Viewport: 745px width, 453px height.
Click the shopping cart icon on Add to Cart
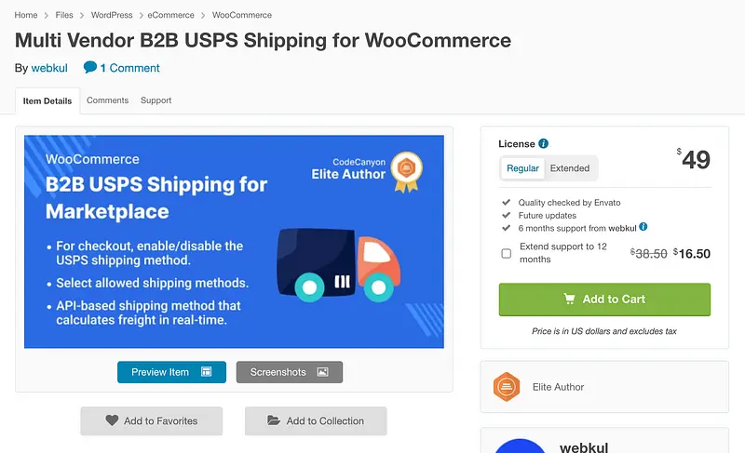pyautogui.click(x=569, y=300)
